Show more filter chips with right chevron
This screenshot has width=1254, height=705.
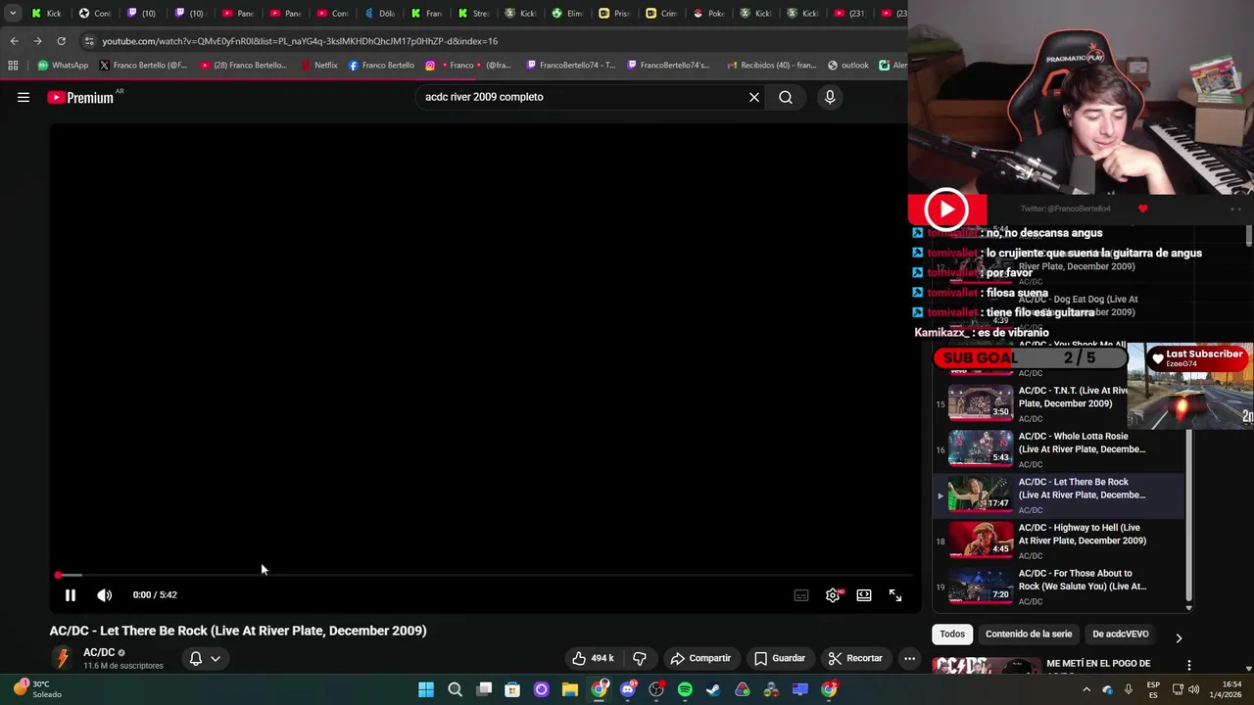coord(1179,637)
